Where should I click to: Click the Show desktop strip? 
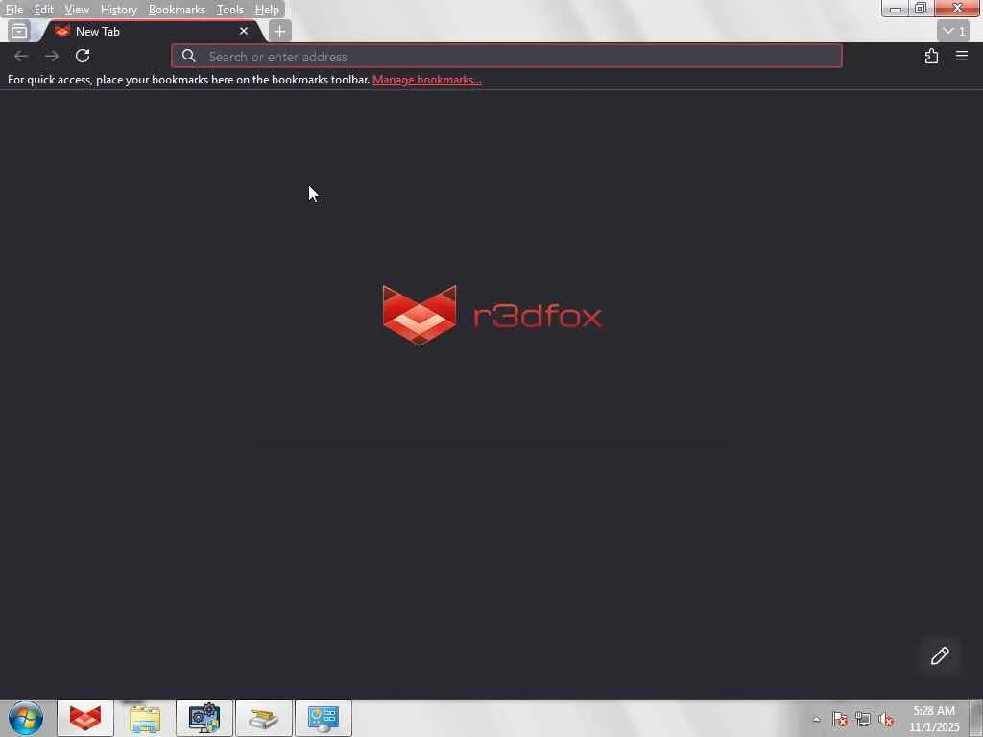(976, 718)
